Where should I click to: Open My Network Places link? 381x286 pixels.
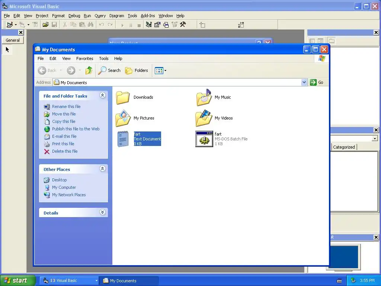(x=69, y=195)
